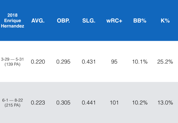Select the 0.295 OBP value
The height and width of the screenshot is (123, 178).
coord(63,62)
